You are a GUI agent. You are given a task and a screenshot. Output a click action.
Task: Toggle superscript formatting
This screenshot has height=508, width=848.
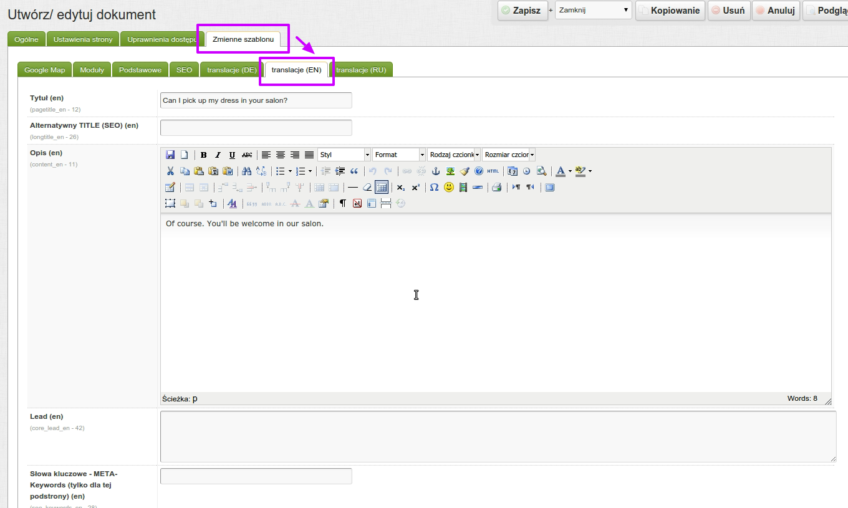(x=415, y=187)
